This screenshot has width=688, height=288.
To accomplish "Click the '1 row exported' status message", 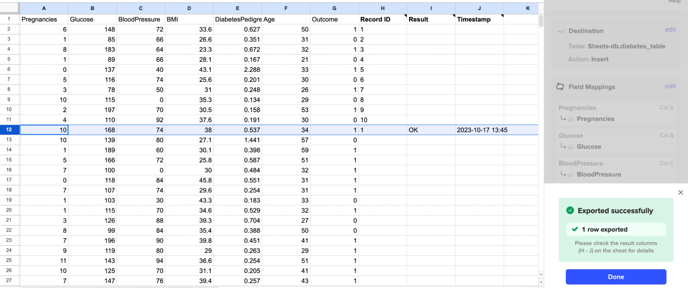I will click(616, 229).
